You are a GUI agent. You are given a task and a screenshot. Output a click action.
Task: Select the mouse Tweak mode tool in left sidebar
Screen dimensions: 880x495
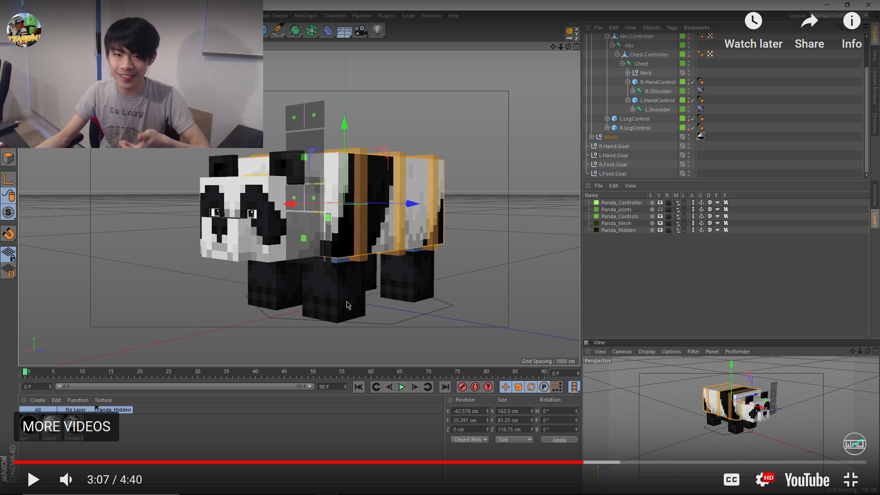pos(8,196)
